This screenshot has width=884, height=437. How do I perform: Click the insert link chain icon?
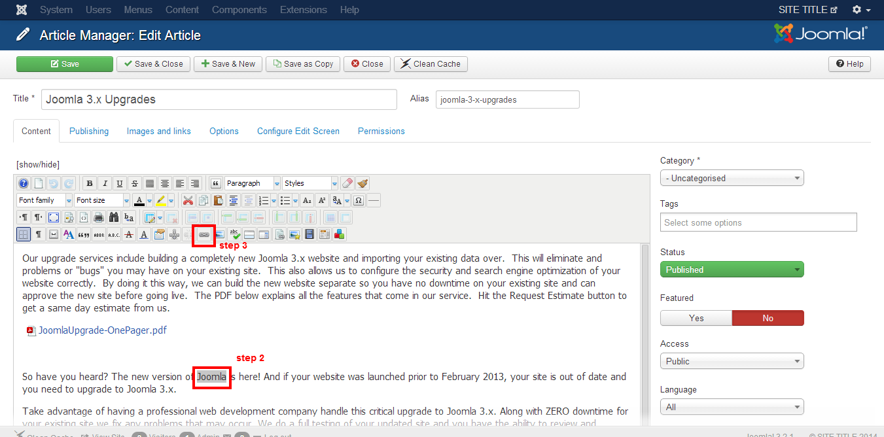pos(204,234)
